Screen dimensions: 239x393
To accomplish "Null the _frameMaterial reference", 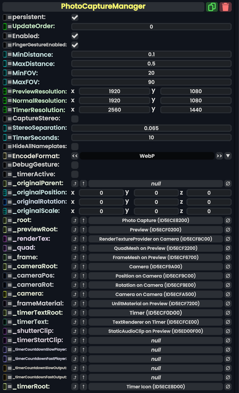I will coord(228,303).
